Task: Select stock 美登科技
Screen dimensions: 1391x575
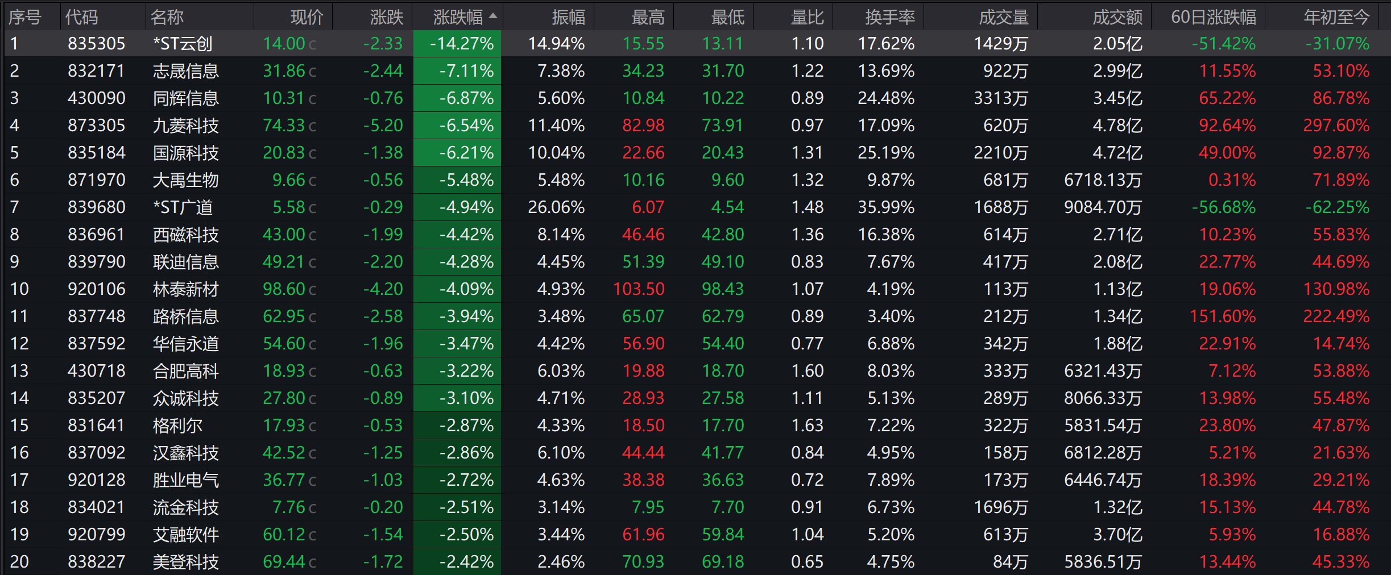Action: click(x=186, y=562)
